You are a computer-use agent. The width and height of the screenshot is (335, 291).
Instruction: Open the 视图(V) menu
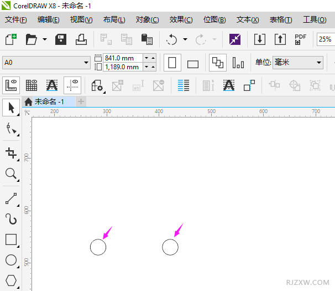81,20
